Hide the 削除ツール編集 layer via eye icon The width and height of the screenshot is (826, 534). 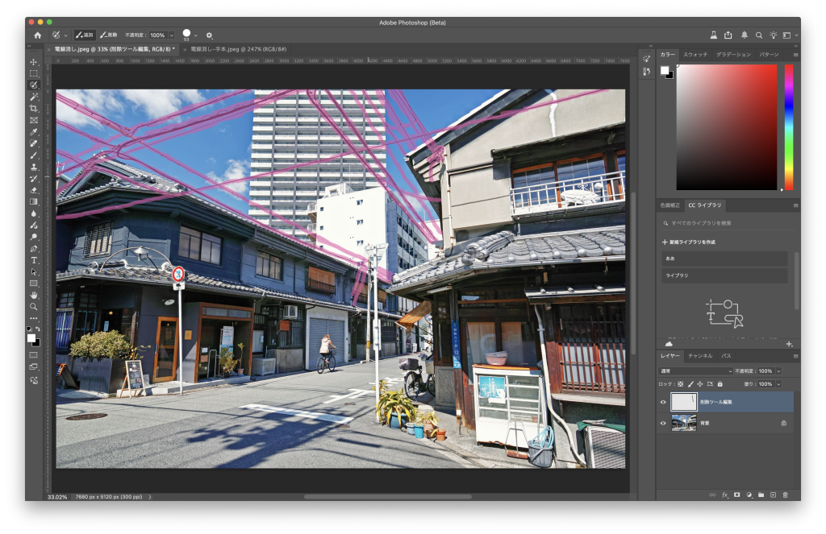click(664, 402)
